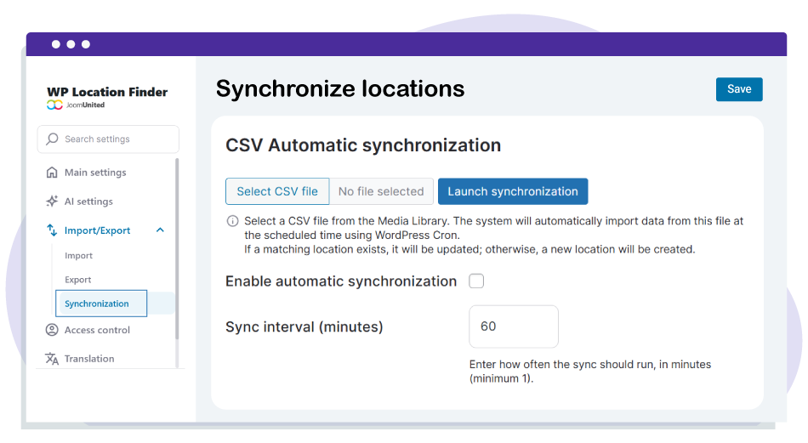Click the CSV Automatic synchronization heading
This screenshot has width=808, height=443.
pos(363,145)
